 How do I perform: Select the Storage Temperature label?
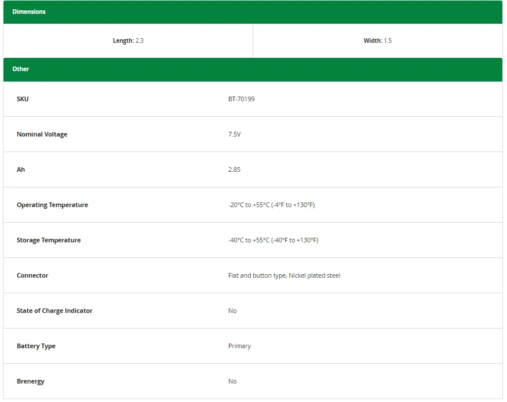[49, 240]
